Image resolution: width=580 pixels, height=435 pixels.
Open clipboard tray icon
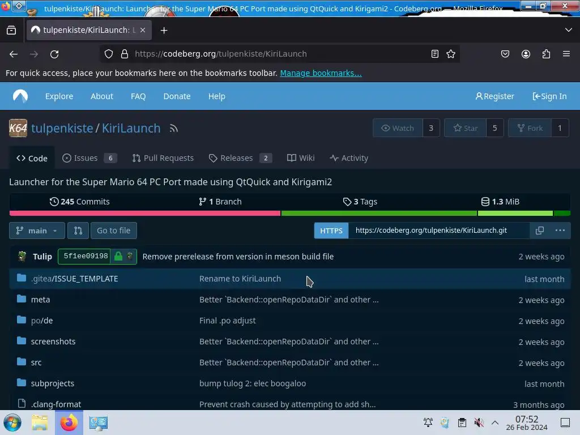coord(462,423)
